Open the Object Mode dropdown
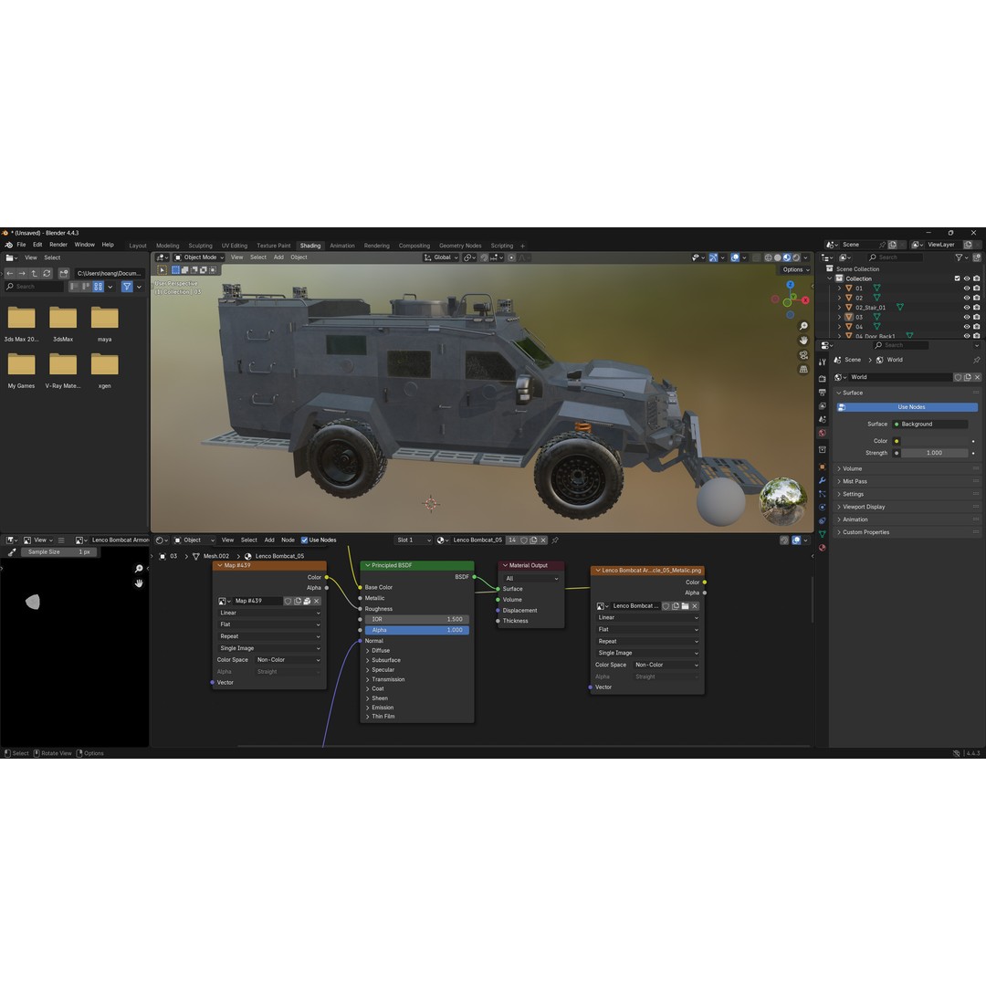This screenshot has height=986, width=986. pos(199,257)
